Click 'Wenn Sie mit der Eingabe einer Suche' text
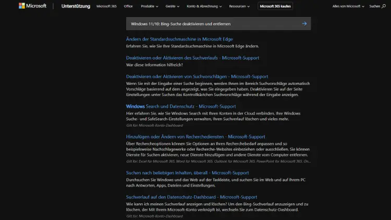This screenshot has width=391, height=220. (x=218, y=89)
